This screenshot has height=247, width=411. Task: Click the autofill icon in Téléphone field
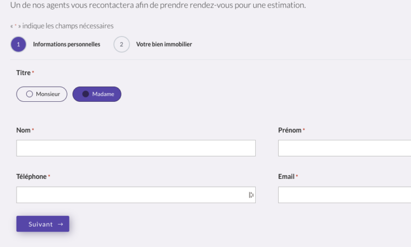point(251,195)
